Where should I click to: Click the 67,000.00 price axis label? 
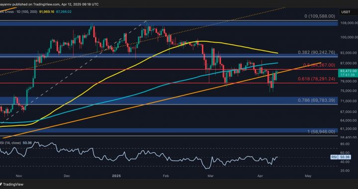pos(348,111)
